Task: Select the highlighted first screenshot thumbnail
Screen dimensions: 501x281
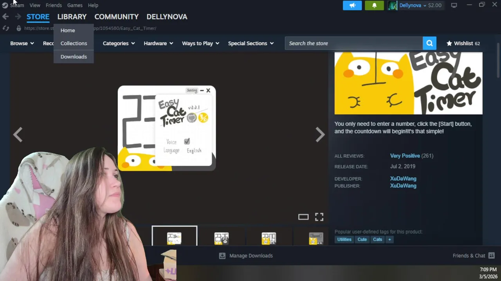Action: pyautogui.click(x=175, y=236)
